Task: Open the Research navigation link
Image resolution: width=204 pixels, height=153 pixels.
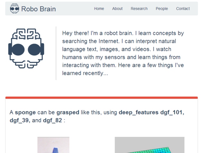Action: point(139,9)
